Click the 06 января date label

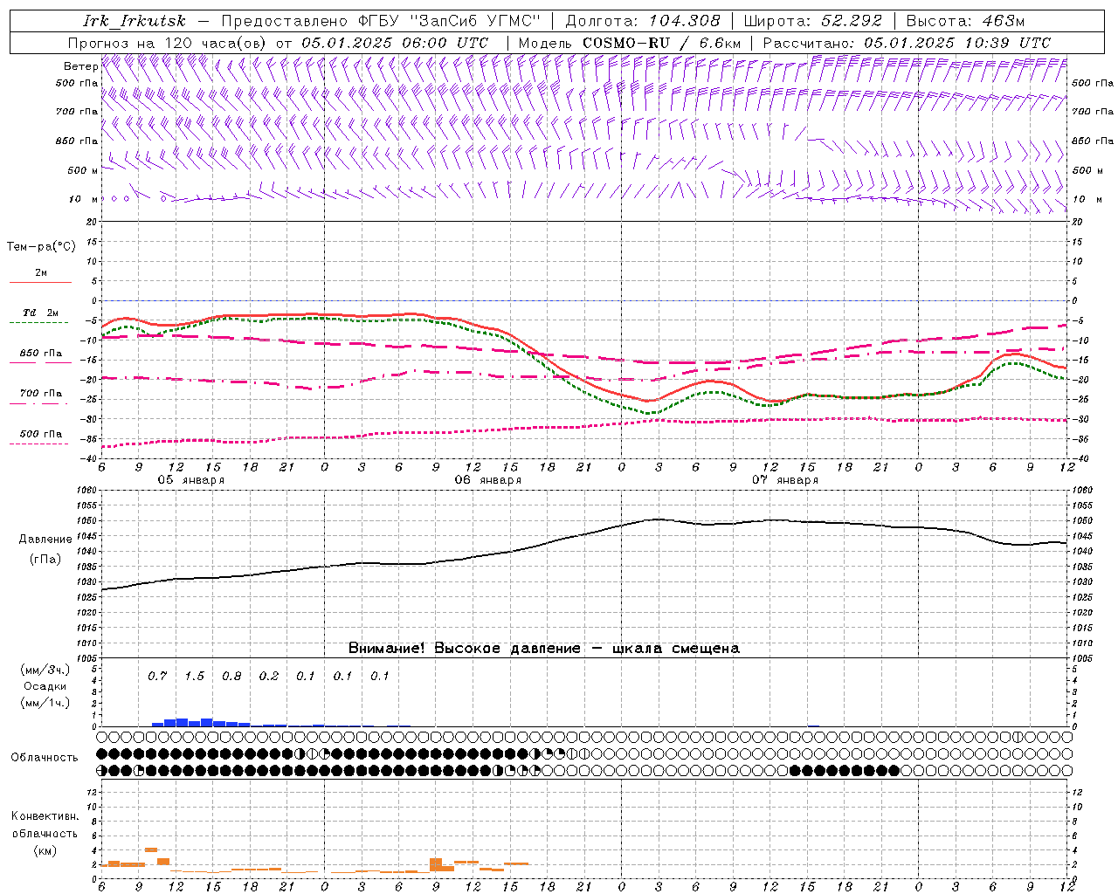[487, 480]
